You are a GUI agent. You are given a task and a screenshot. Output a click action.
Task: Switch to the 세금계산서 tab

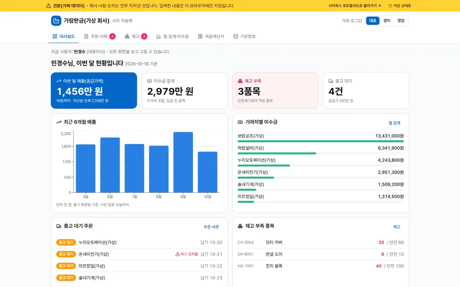tap(211, 36)
